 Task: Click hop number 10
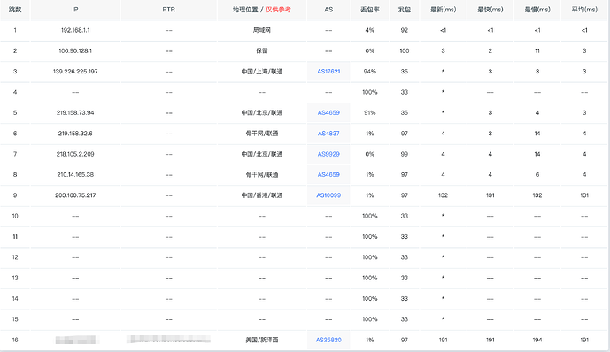pyautogui.click(x=15, y=216)
